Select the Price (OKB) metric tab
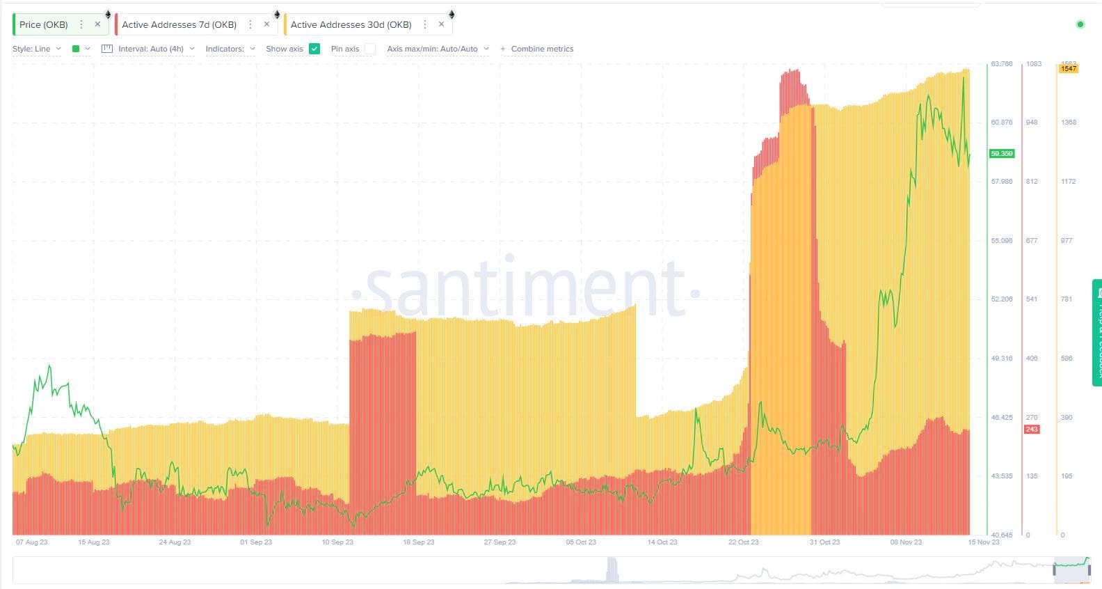The width and height of the screenshot is (1102, 589). [44, 24]
